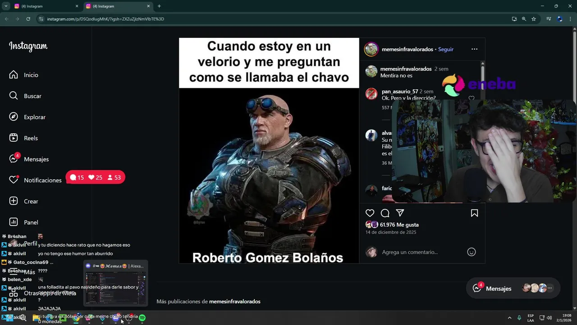Image resolution: width=577 pixels, height=325 pixels.
Task: Click pan_asaurio_57 avatar
Action: pyautogui.click(x=371, y=94)
